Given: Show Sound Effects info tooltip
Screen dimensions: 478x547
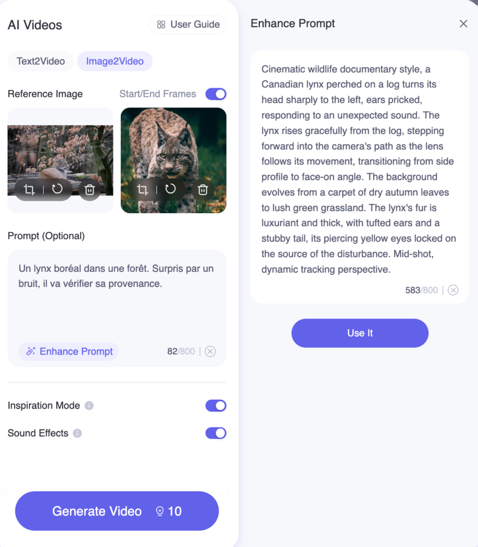Looking at the screenshot, I should (x=77, y=433).
